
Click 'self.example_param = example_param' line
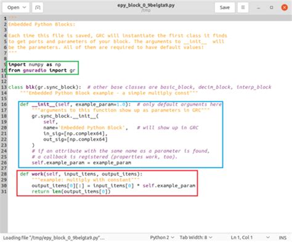click(81, 163)
